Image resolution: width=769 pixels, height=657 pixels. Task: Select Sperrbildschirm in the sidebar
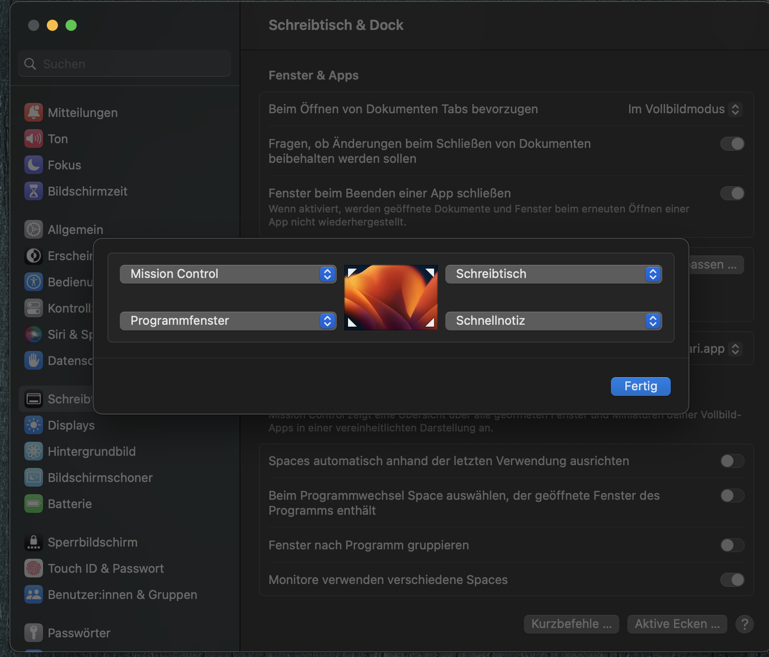[93, 542]
